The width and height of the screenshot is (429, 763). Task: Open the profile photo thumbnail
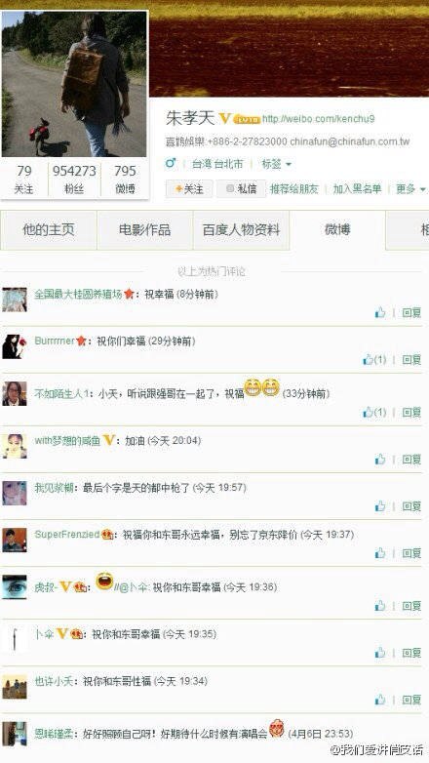(x=74, y=84)
